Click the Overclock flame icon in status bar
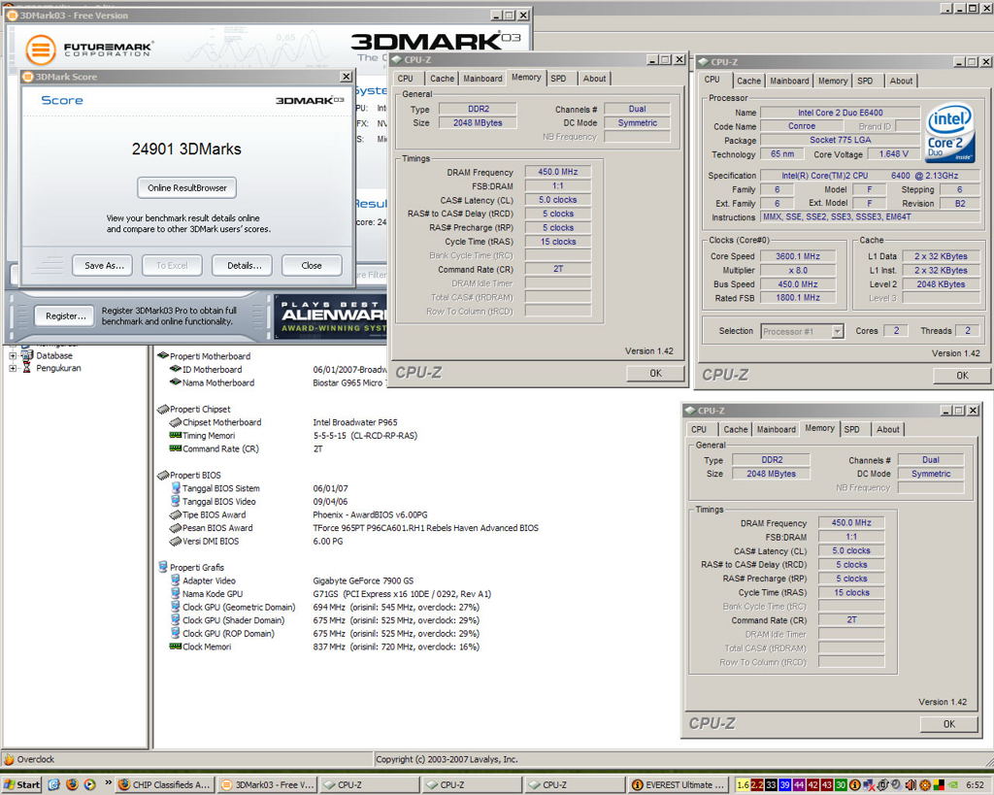 point(9,759)
